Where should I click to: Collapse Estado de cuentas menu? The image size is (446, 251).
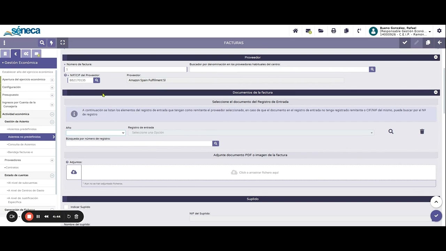click(52, 176)
